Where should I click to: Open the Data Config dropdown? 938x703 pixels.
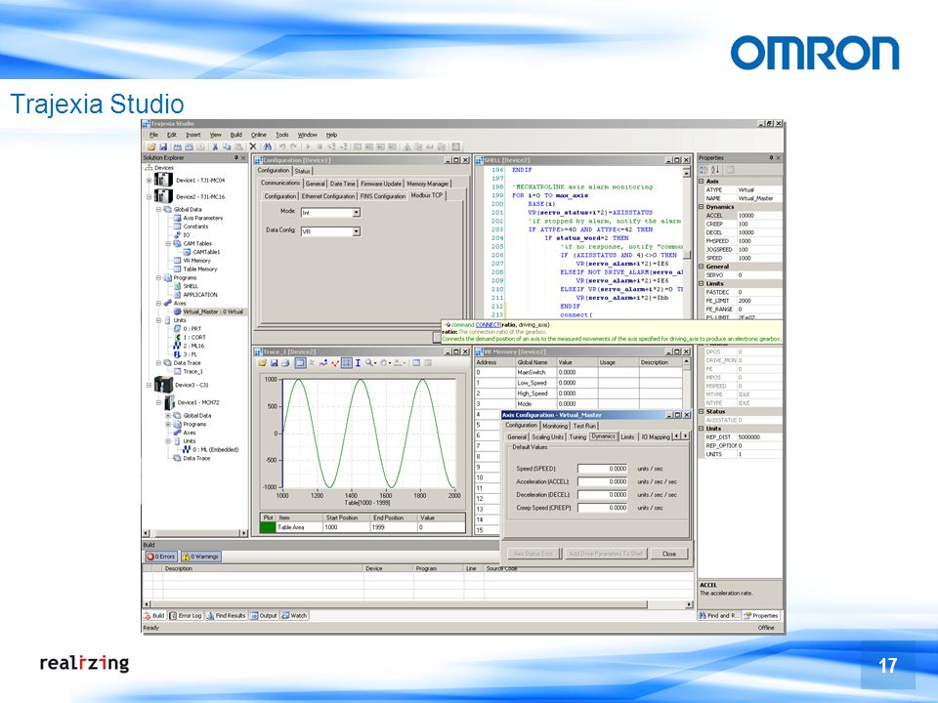[x=356, y=231]
